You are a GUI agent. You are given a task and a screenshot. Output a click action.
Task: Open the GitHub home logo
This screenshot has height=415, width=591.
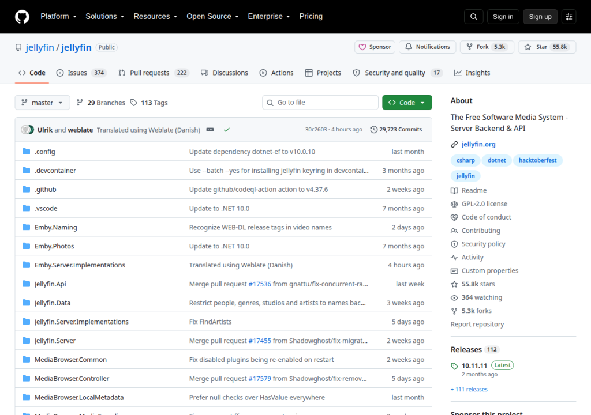[22, 17]
